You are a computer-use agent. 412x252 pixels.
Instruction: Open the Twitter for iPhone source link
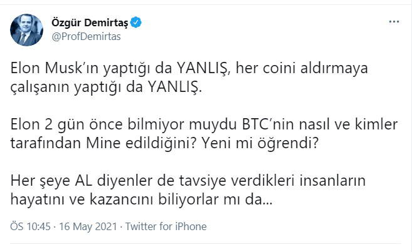point(166,226)
